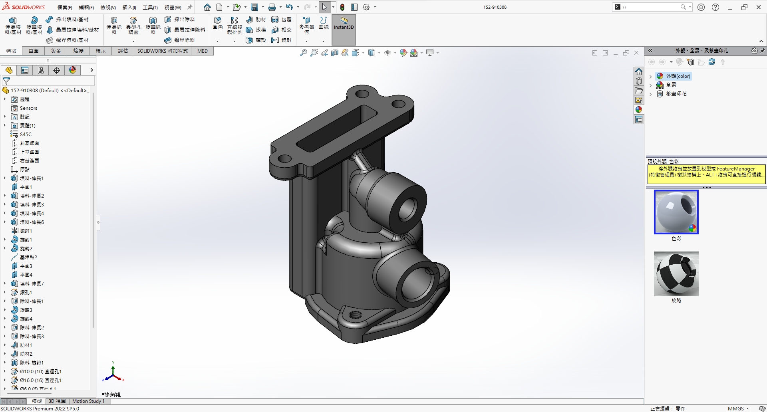Viewport: 767px width, 412px height.
Task: Click the 掃出填料/基材 sweep tool
Action: [67, 20]
